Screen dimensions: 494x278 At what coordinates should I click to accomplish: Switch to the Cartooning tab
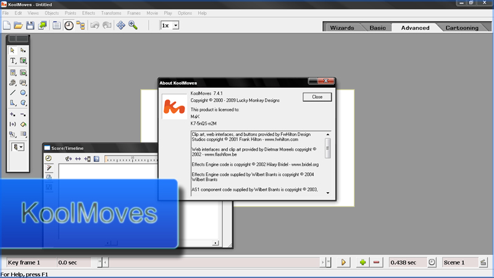click(462, 28)
